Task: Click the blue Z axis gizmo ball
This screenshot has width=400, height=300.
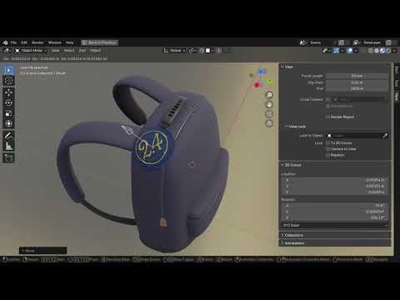Action: pyautogui.click(x=261, y=72)
